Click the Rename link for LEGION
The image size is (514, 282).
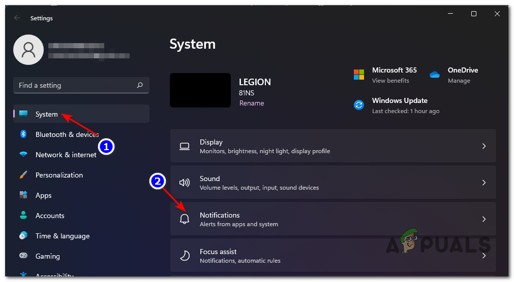coord(252,103)
